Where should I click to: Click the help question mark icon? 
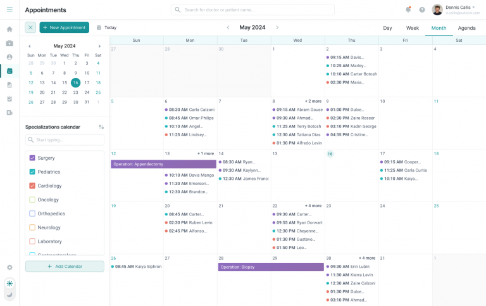pyautogui.click(x=422, y=10)
